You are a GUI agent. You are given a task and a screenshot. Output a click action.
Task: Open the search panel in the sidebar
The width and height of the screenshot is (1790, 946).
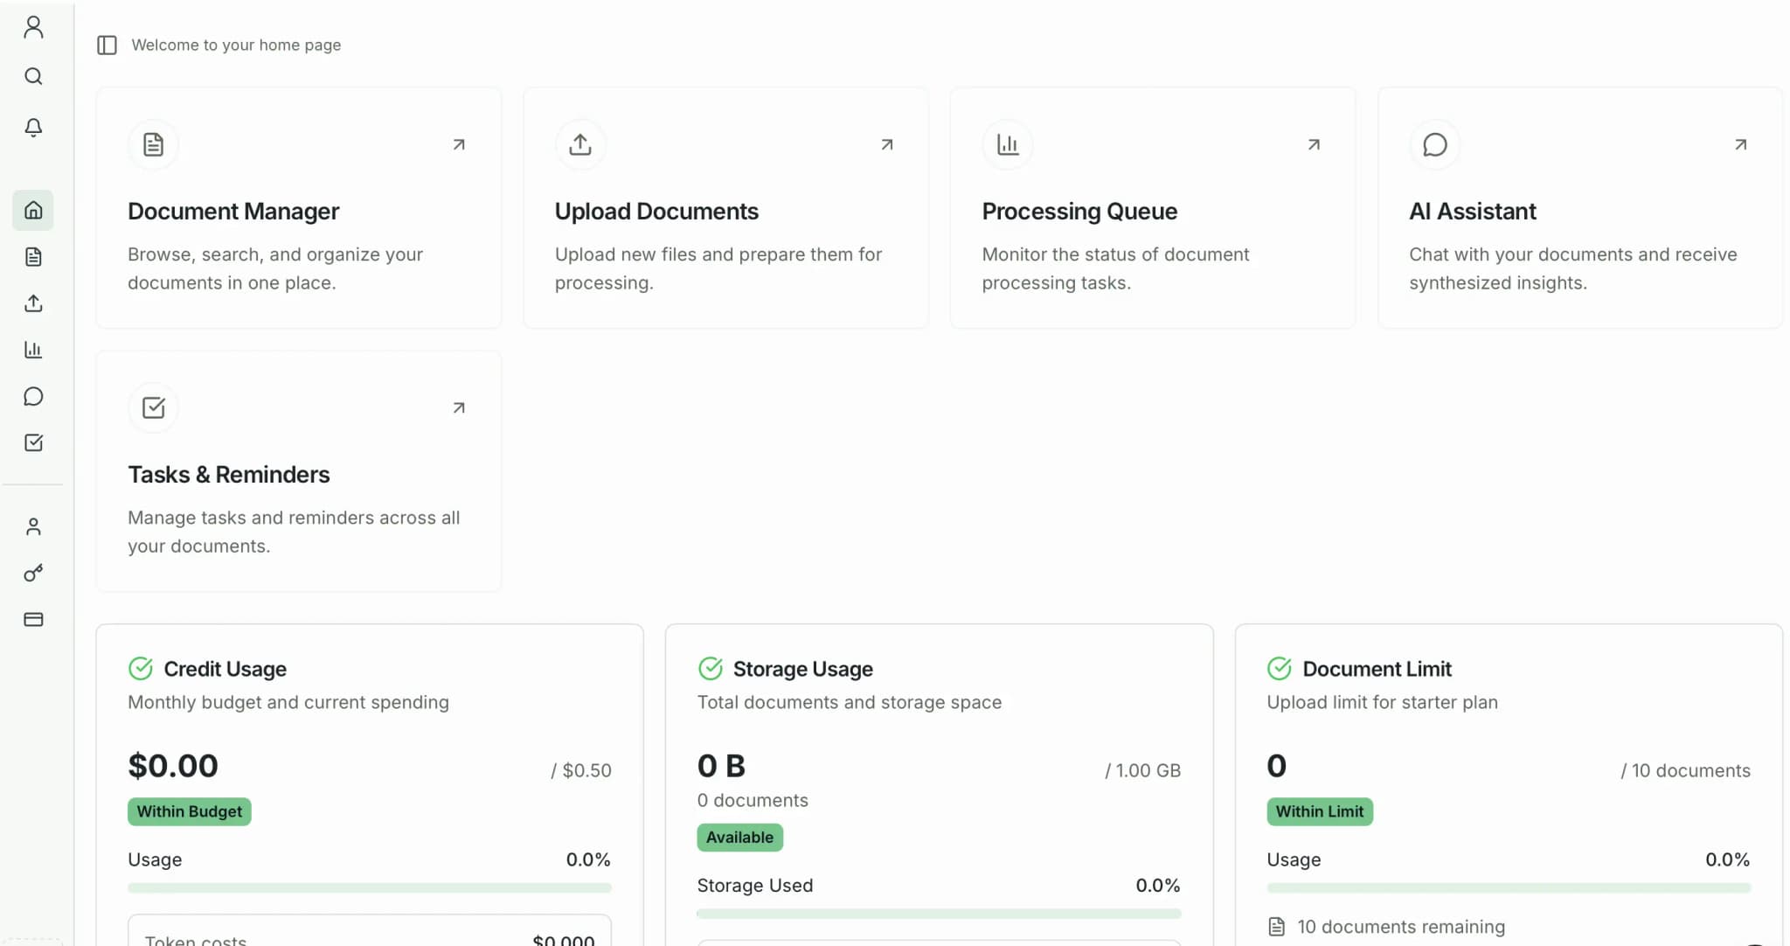[33, 76]
